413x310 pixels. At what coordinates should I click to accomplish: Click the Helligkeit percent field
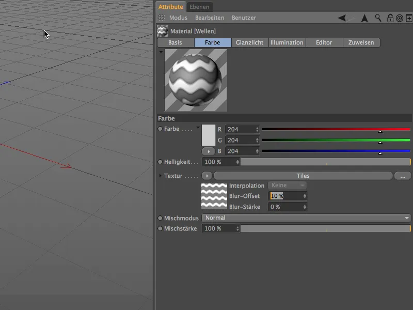click(219, 162)
